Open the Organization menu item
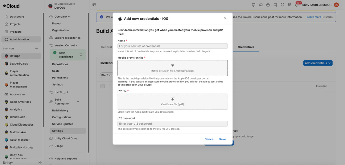Screen dimensions: 345x165 [x=60, y=30]
